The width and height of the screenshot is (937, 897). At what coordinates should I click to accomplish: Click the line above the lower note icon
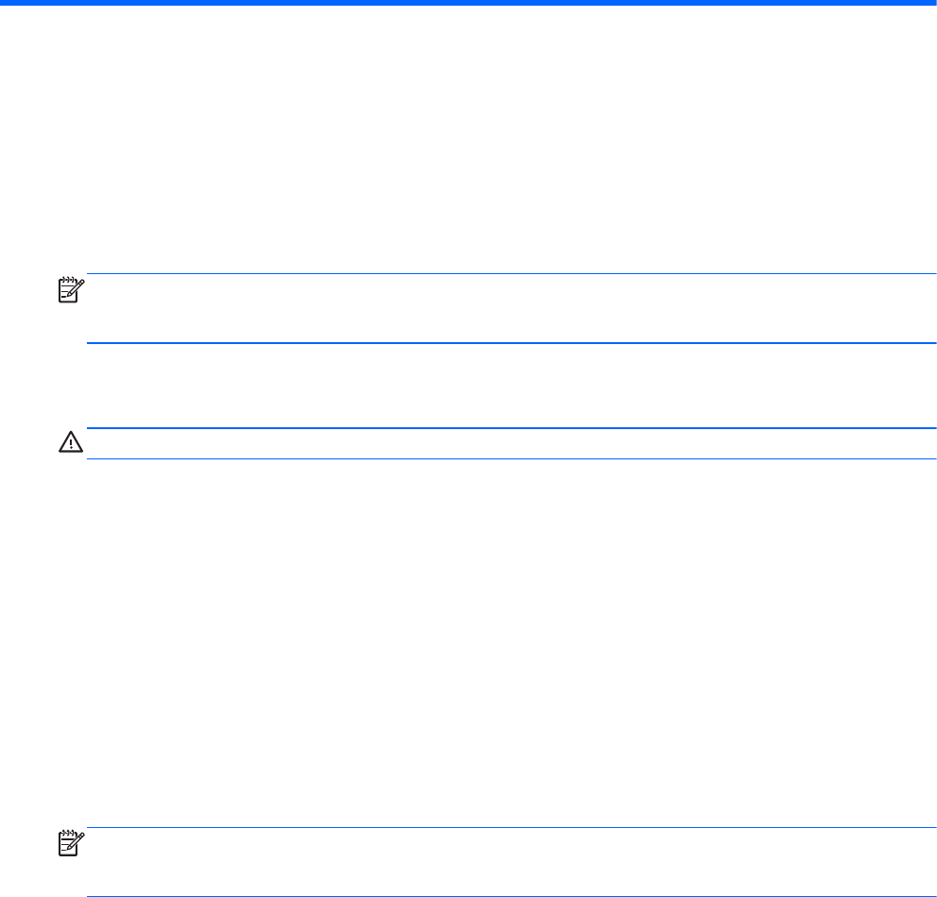coord(510,829)
